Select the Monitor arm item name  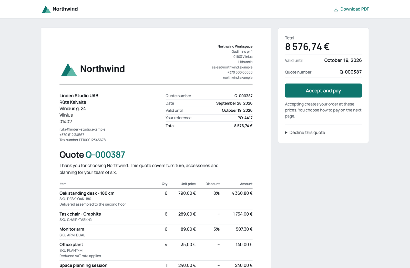point(72,229)
